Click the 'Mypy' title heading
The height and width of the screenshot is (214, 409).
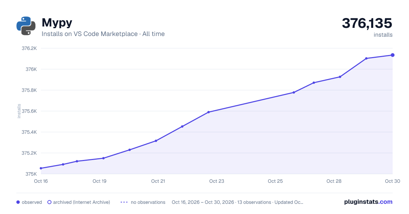[57, 22]
